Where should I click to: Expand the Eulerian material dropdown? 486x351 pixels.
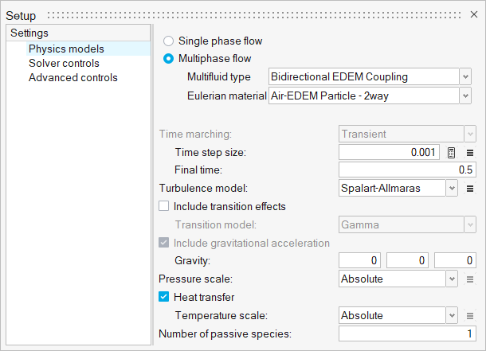[x=465, y=96]
